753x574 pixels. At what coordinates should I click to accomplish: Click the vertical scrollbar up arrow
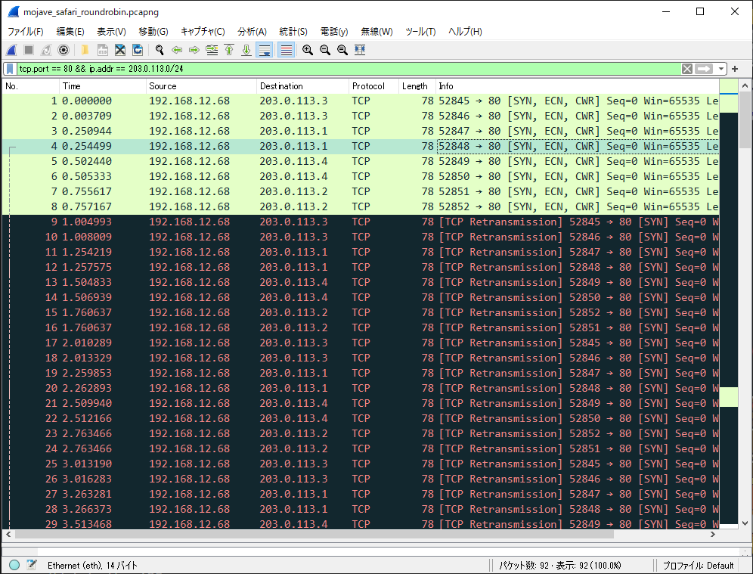(745, 86)
